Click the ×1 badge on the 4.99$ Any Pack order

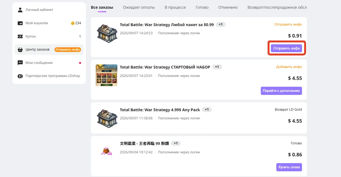[207, 110]
